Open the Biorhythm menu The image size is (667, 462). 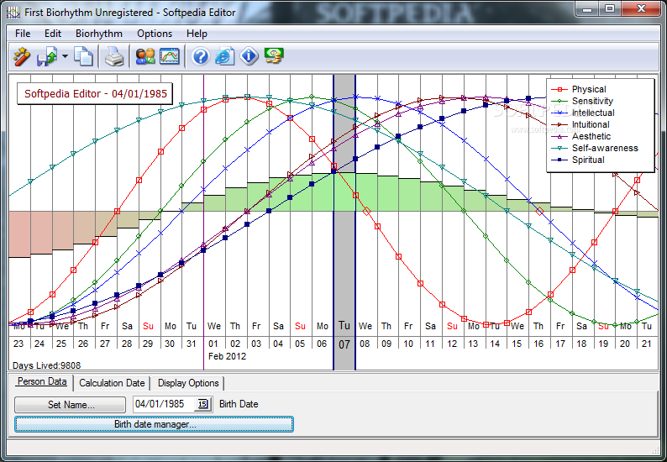tap(98, 34)
